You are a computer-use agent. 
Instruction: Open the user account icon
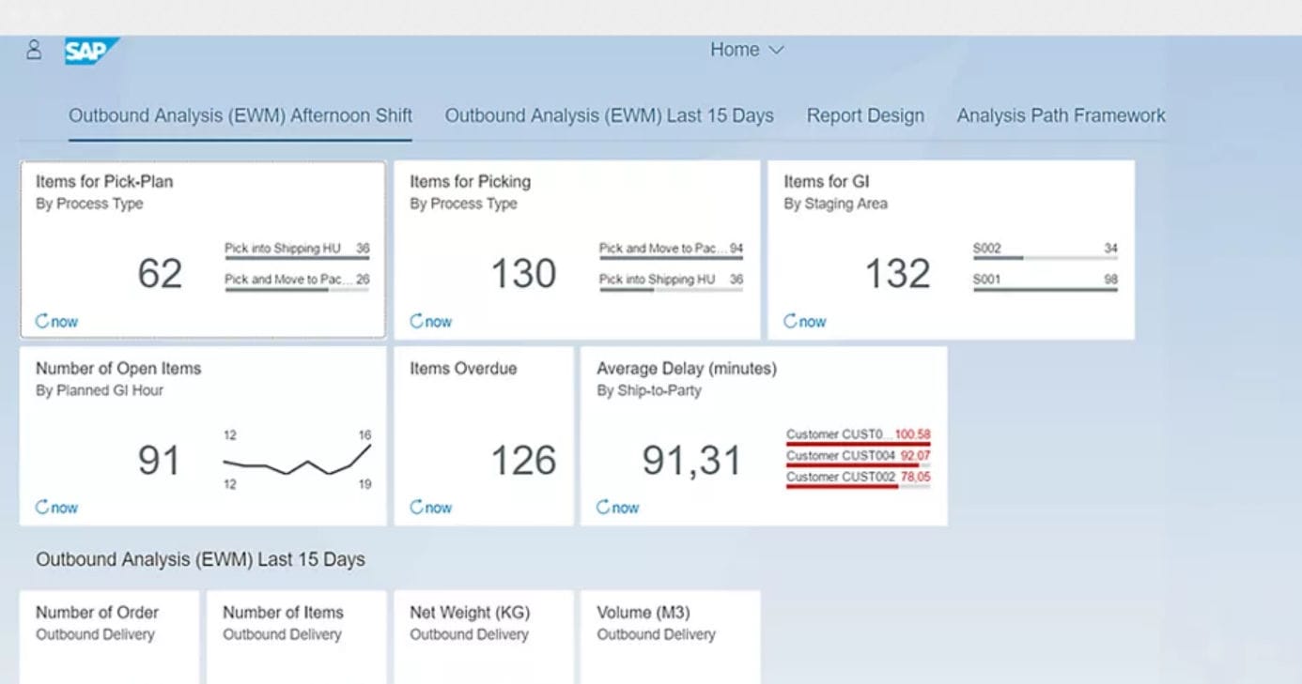pos(35,49)
